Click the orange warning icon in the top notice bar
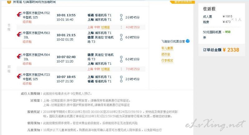Screen dimensions: 249x135 (9, 2)
